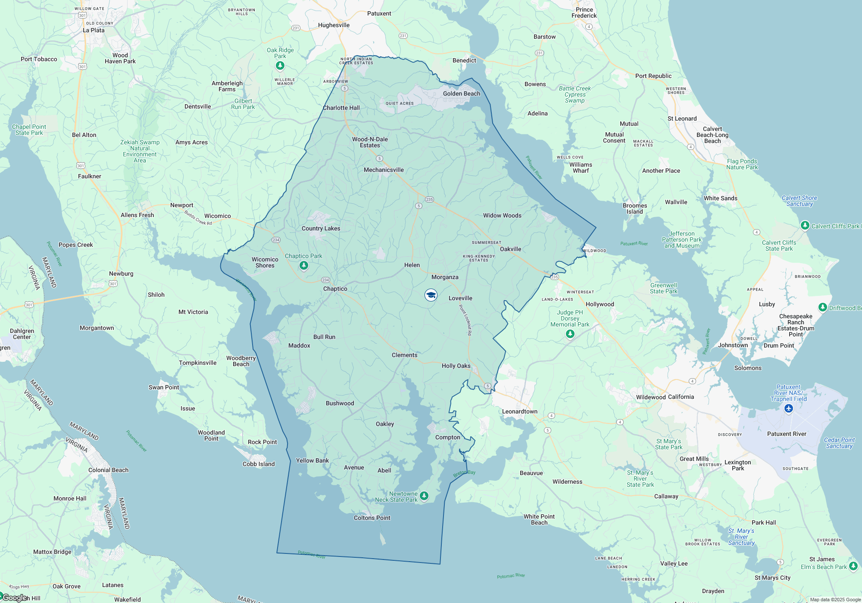The image size is (862, 603).
Task: Click the Chapel Point State Park label
Action: tap(29, 130)
